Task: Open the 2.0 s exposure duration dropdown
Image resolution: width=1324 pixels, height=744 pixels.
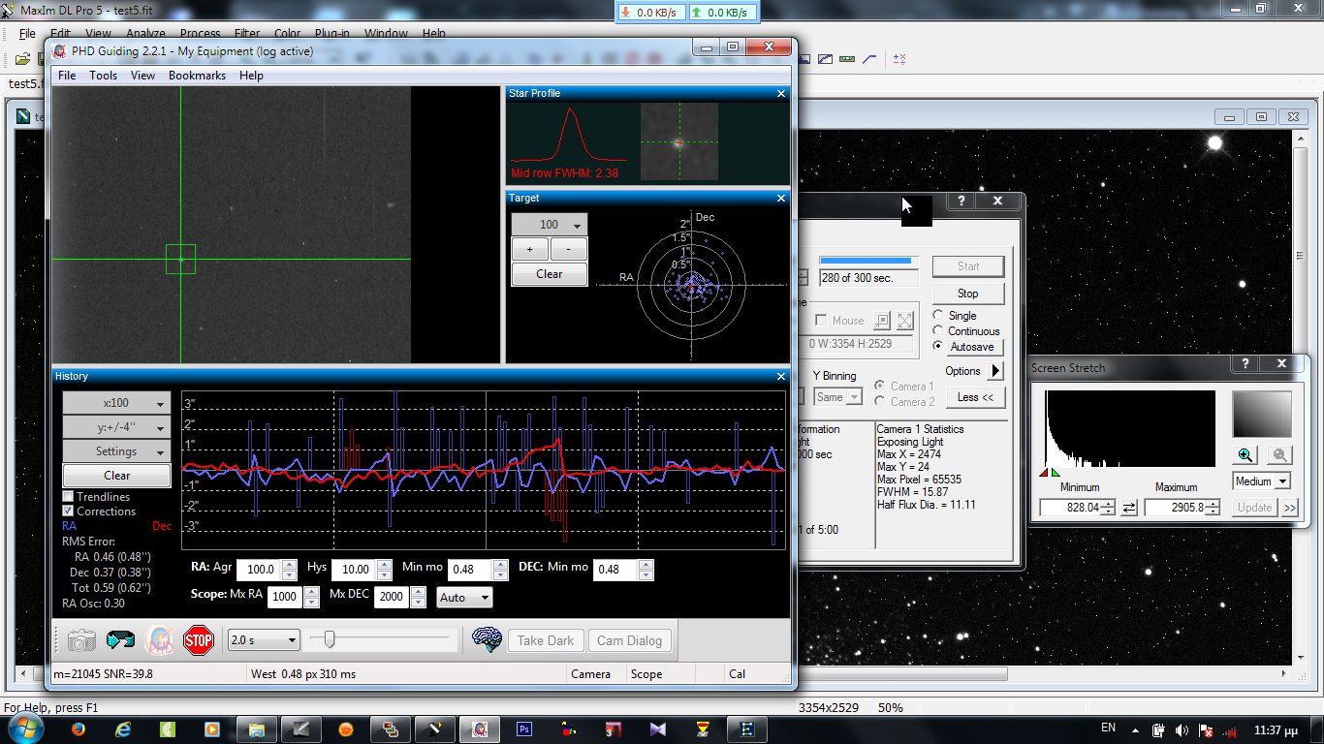Action: [x=264, y=640]
